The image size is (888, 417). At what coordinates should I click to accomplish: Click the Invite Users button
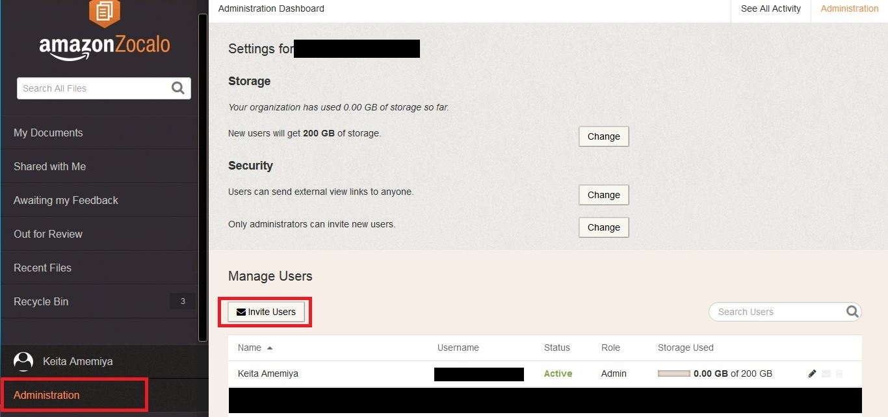[266, 312]
